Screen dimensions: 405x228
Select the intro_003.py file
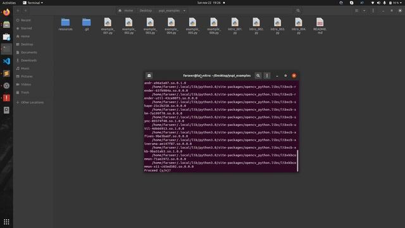(277, 26)
